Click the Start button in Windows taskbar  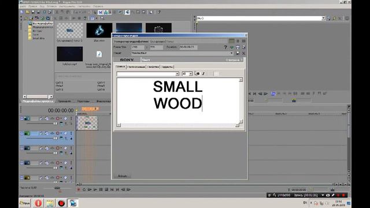pos(25,203)
